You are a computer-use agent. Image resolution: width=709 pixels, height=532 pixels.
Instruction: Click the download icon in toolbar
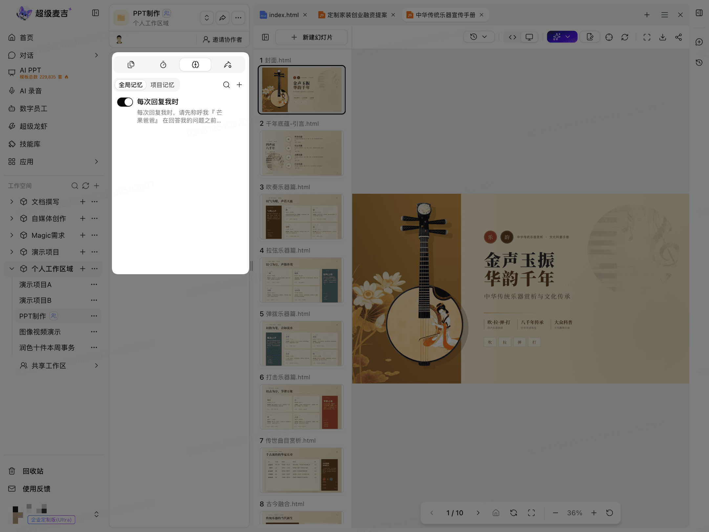[663, 37]
